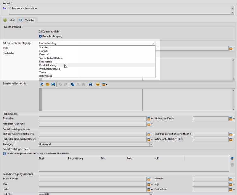Click personalization icon beside the Titel field
Screen dimensions: 237x195
232,48
